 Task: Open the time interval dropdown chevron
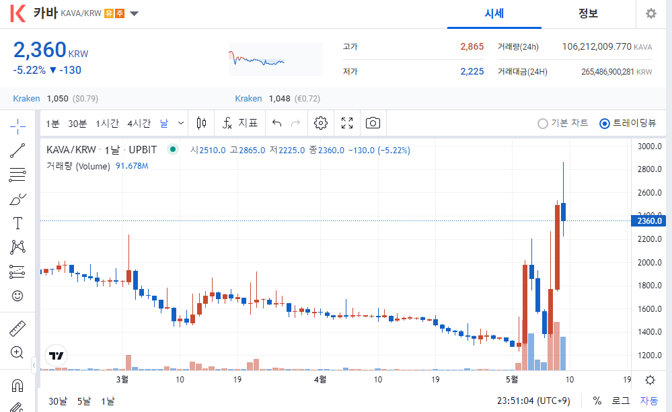coord(181,124)
